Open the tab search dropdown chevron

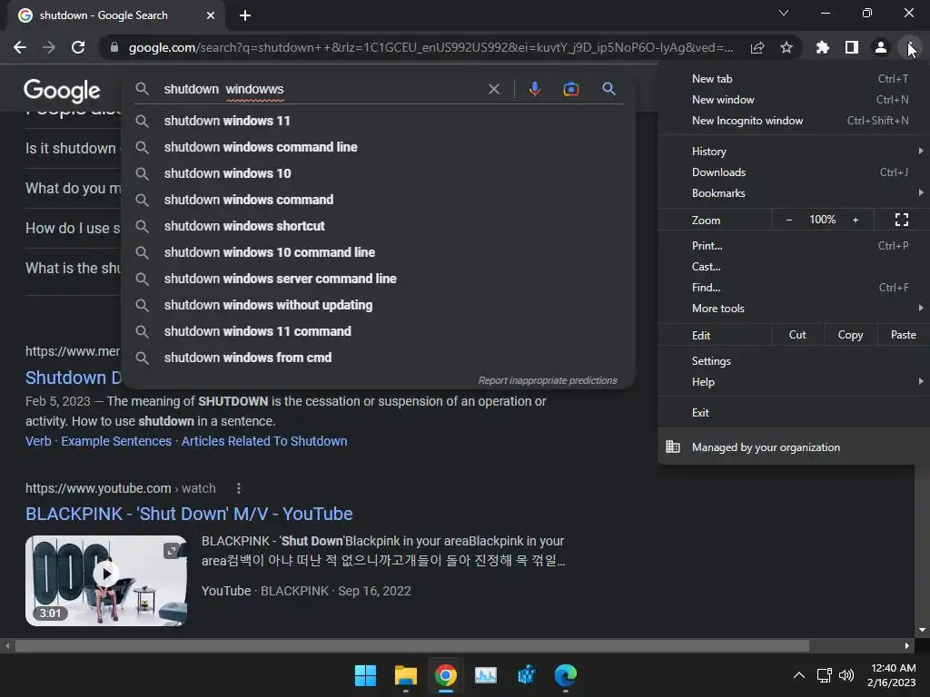[784, 13]
